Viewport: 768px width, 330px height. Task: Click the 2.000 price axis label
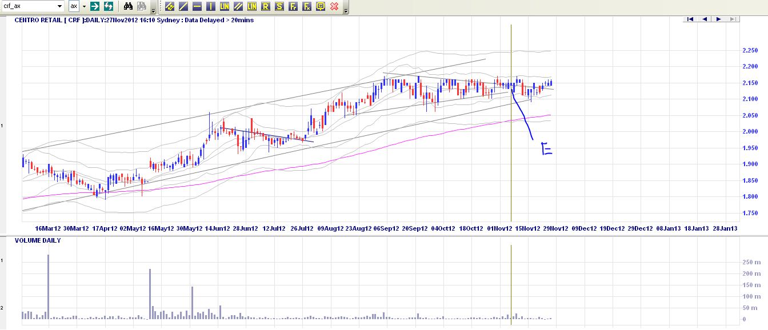[749, 131]
